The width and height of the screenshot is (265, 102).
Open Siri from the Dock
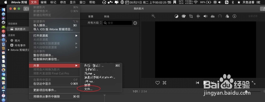[x=3, y=18]
